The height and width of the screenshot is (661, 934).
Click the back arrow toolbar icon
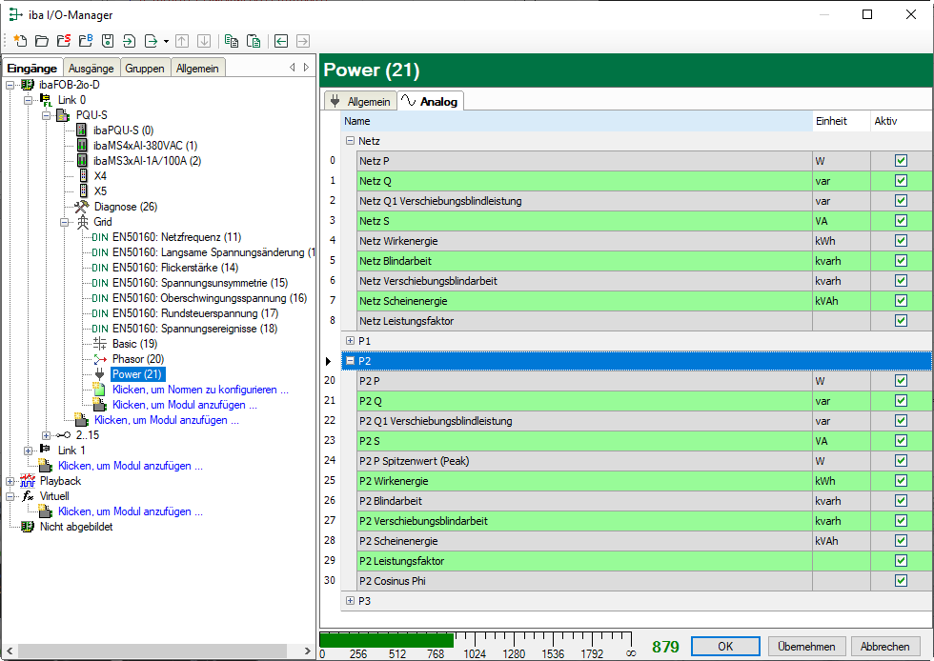[x=281, y=41]
